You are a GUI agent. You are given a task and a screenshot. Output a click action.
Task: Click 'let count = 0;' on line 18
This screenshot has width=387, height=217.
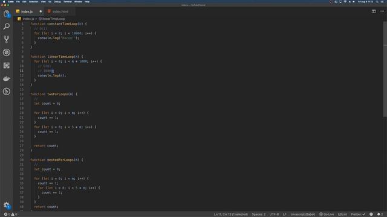tap(47, 104)
